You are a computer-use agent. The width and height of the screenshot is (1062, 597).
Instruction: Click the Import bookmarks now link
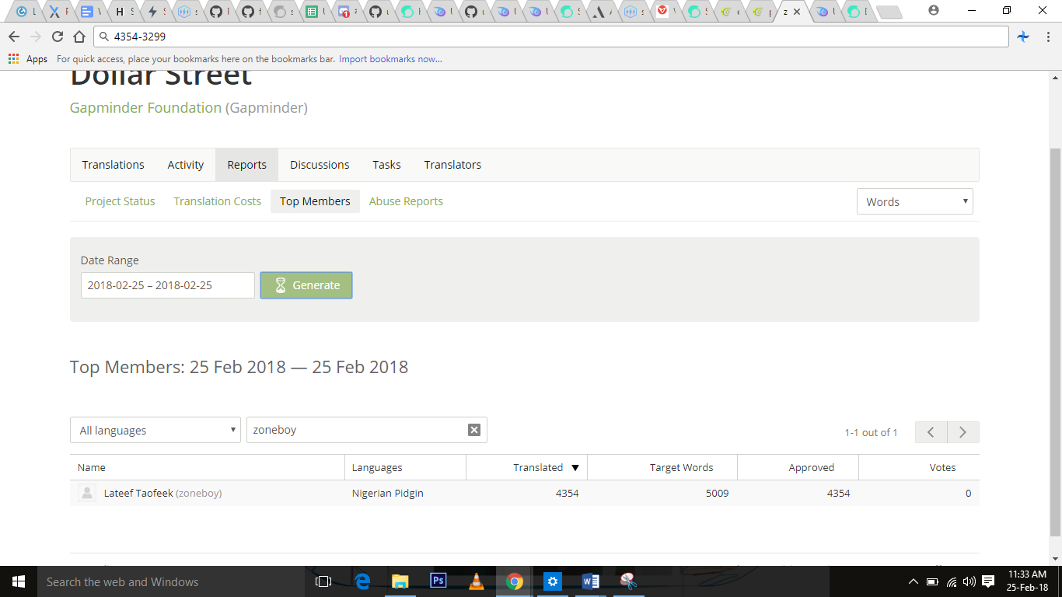coord(390,59)
